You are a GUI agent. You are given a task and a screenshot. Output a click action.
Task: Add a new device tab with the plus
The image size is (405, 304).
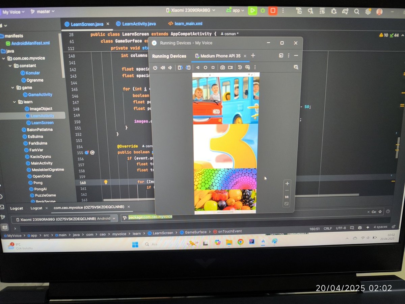[x=253, y=56]
